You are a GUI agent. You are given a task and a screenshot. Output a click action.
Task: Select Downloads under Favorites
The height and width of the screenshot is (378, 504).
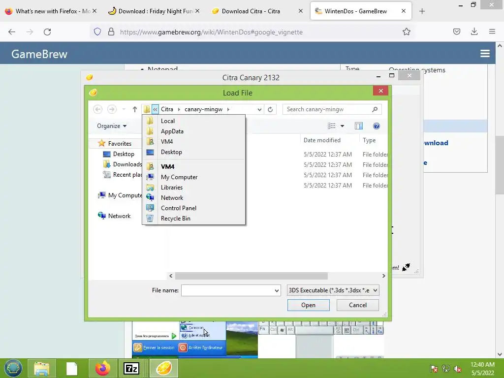[x=122, y=164]
